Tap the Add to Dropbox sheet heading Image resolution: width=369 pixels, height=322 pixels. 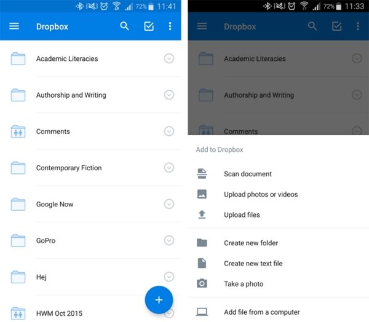pyautogui.click(x=220, y=150)
